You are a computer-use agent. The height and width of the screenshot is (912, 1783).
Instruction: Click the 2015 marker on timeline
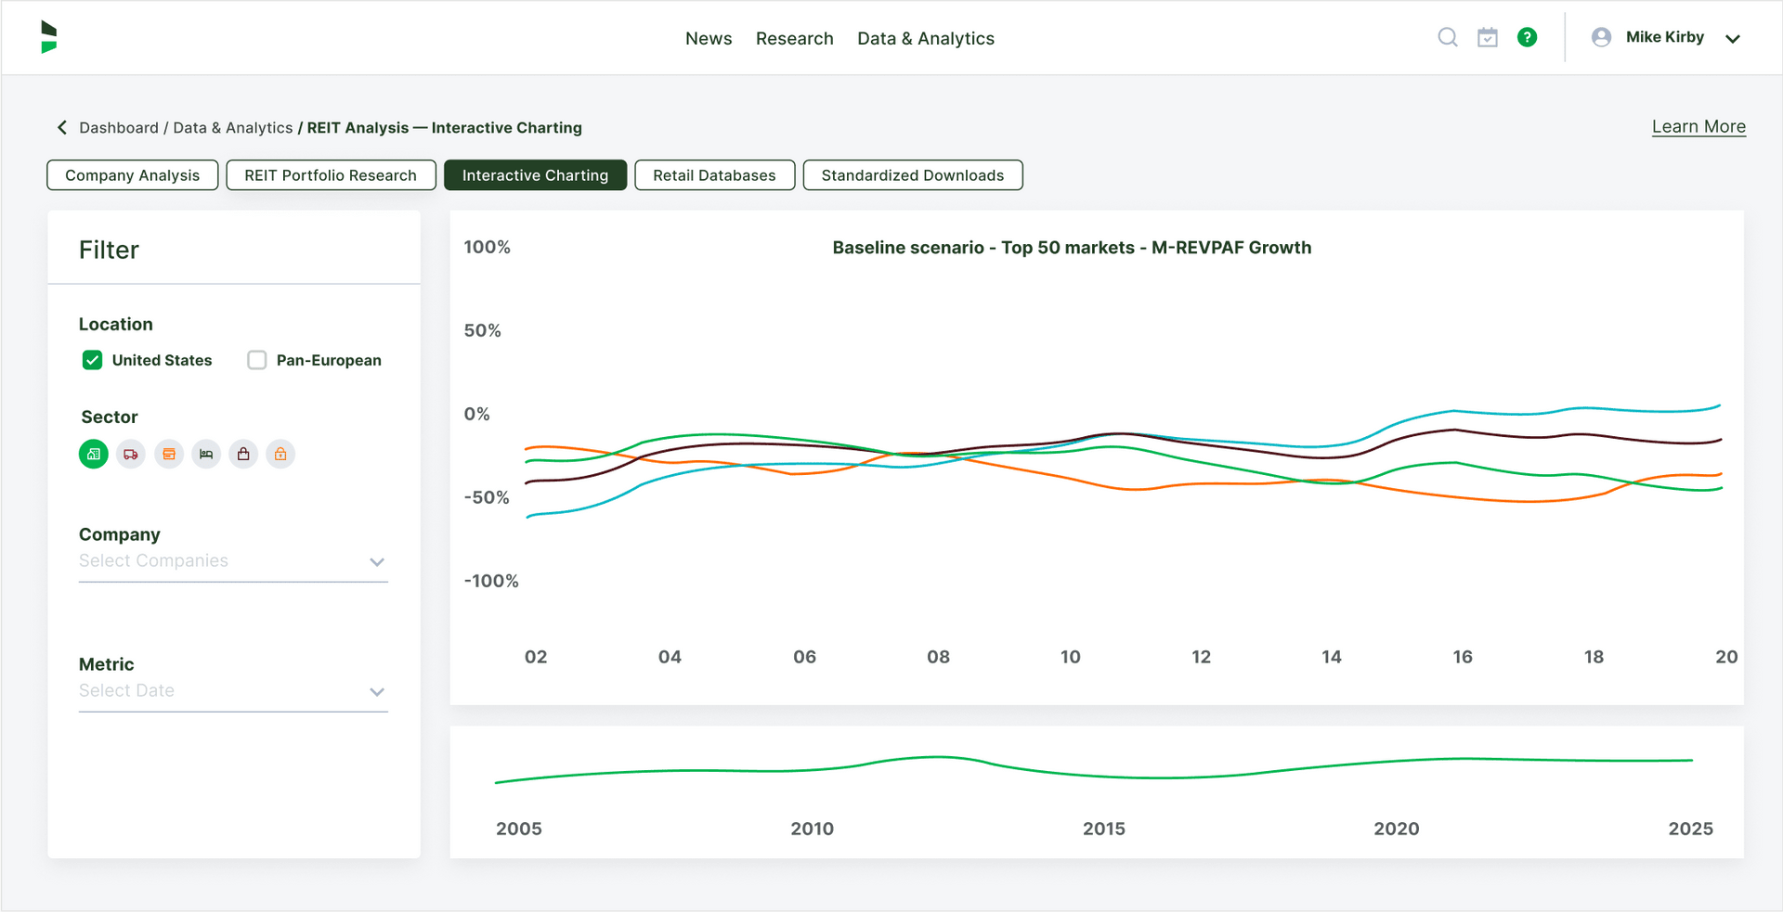1103,829
